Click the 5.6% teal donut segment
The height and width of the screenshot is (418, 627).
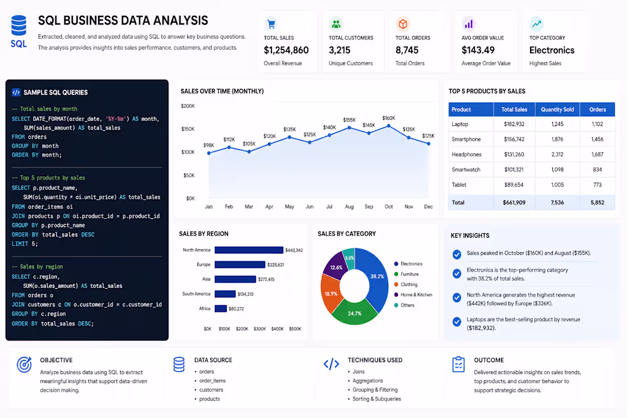coord(349,258)
